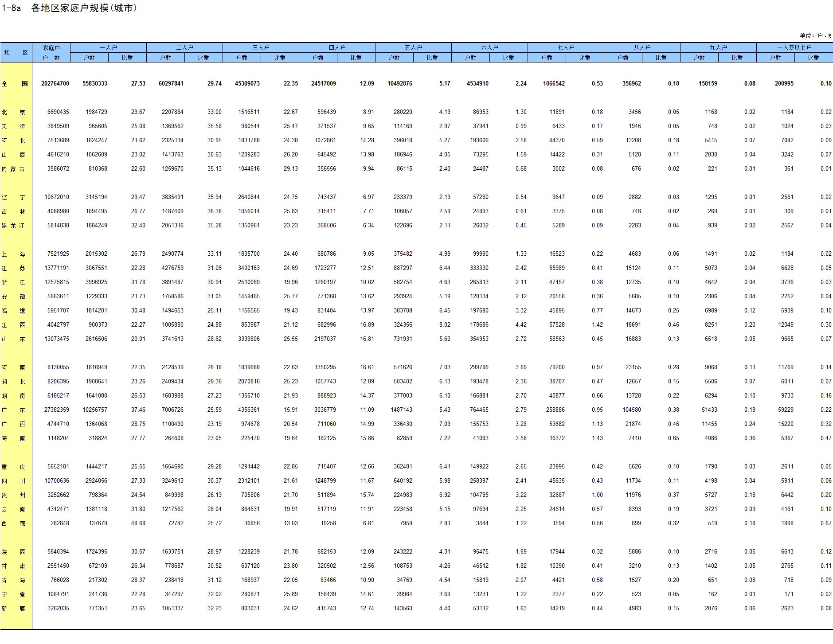833x644 pixels.
Task: Click the 广东 row label
Action: click(x=14, y=410)
